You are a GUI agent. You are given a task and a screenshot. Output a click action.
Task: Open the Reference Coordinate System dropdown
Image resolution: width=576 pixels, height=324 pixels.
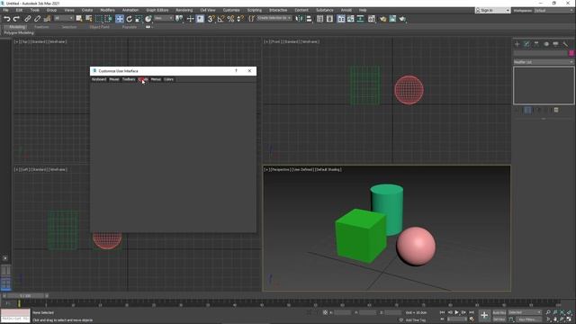[x=164, y=18]
